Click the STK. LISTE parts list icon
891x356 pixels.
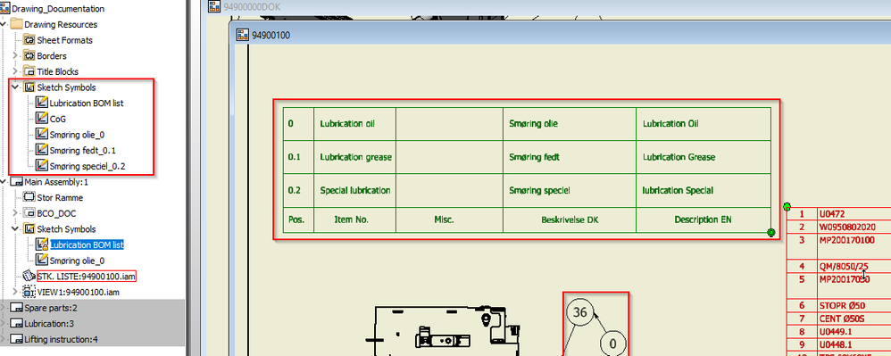(29, 277)
